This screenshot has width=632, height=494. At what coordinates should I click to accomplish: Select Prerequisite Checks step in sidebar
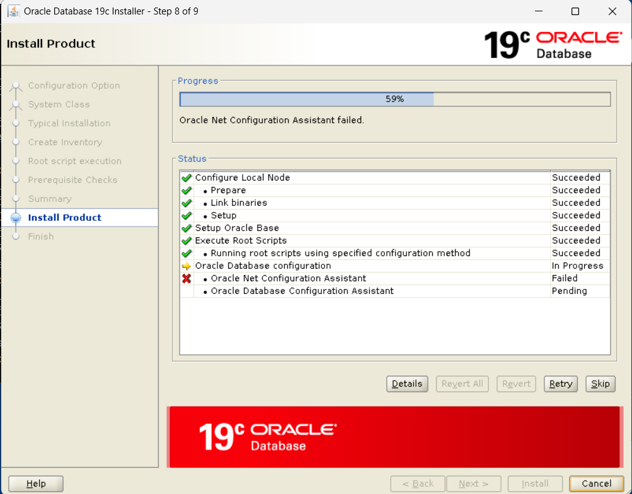coord(72,180)
